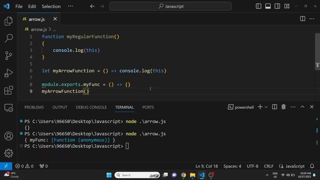Change end of line sequence CRLF
This screenshot has width=320, height=180.
tap(268, 166)
